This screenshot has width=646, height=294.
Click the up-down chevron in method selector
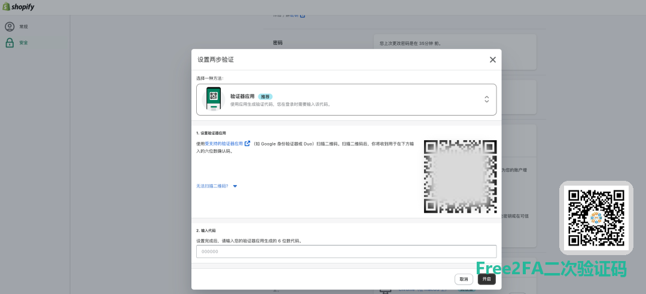coord(486,99)
